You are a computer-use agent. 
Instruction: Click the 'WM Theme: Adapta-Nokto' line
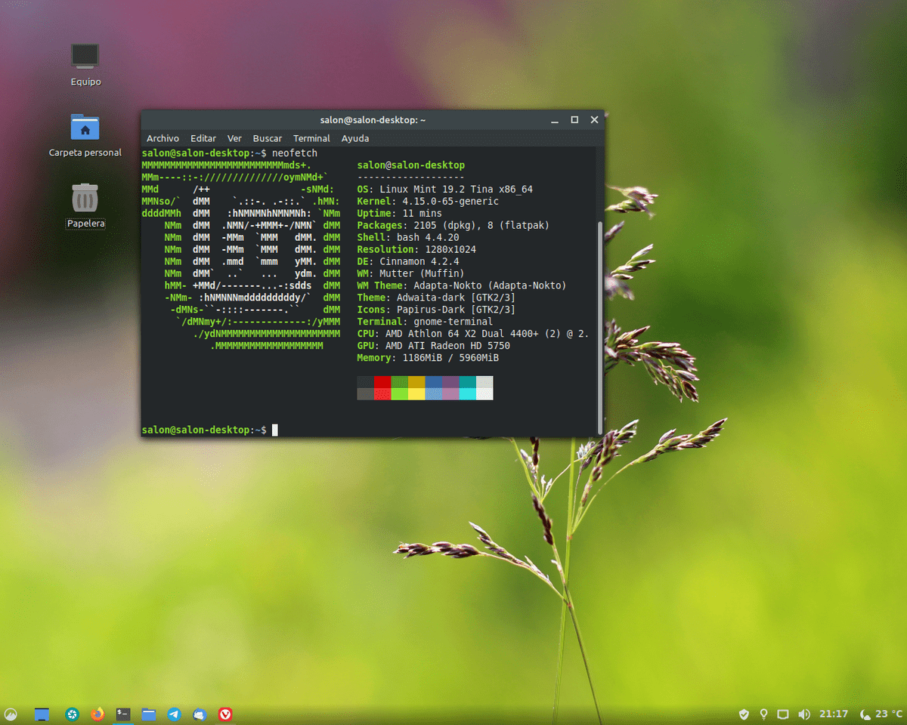click(x=462, y=285)
